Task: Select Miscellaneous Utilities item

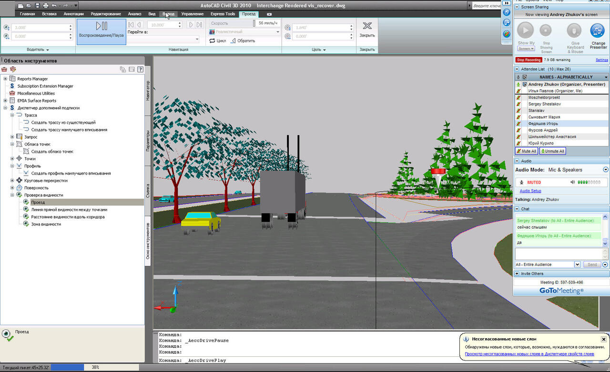Action: click(x=36, y=93)
